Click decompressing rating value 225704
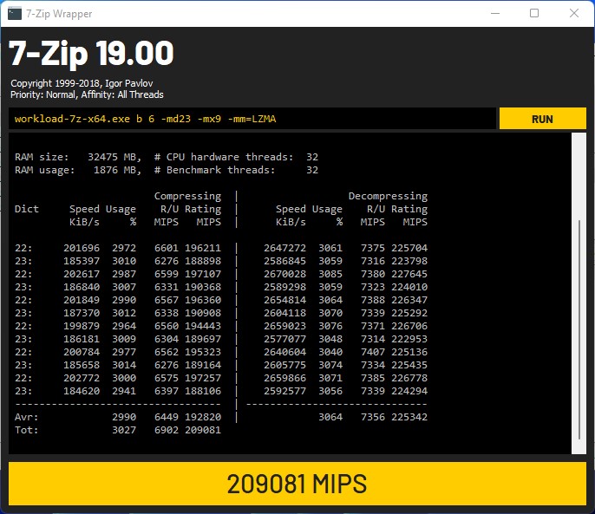Image resolution: width=595 pixels, height=514 pixels. [409, 248]
